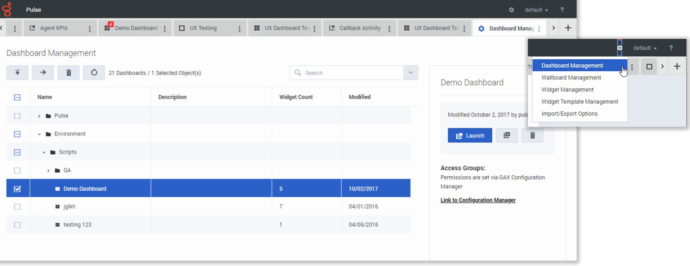Open Callback Activity tab options menu
This screenshot has height=266, width=690.
tap(389, 29)
